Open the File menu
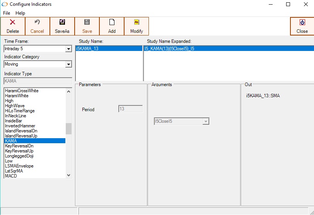 [7, 13]
